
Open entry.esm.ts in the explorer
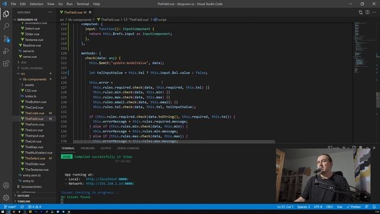pyautogui.click(x=31, y=175)
